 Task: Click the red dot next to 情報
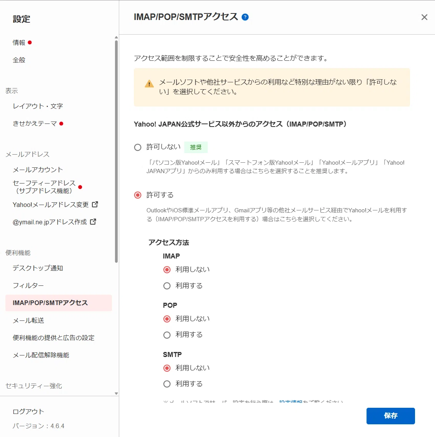click(x=30, y=42)
